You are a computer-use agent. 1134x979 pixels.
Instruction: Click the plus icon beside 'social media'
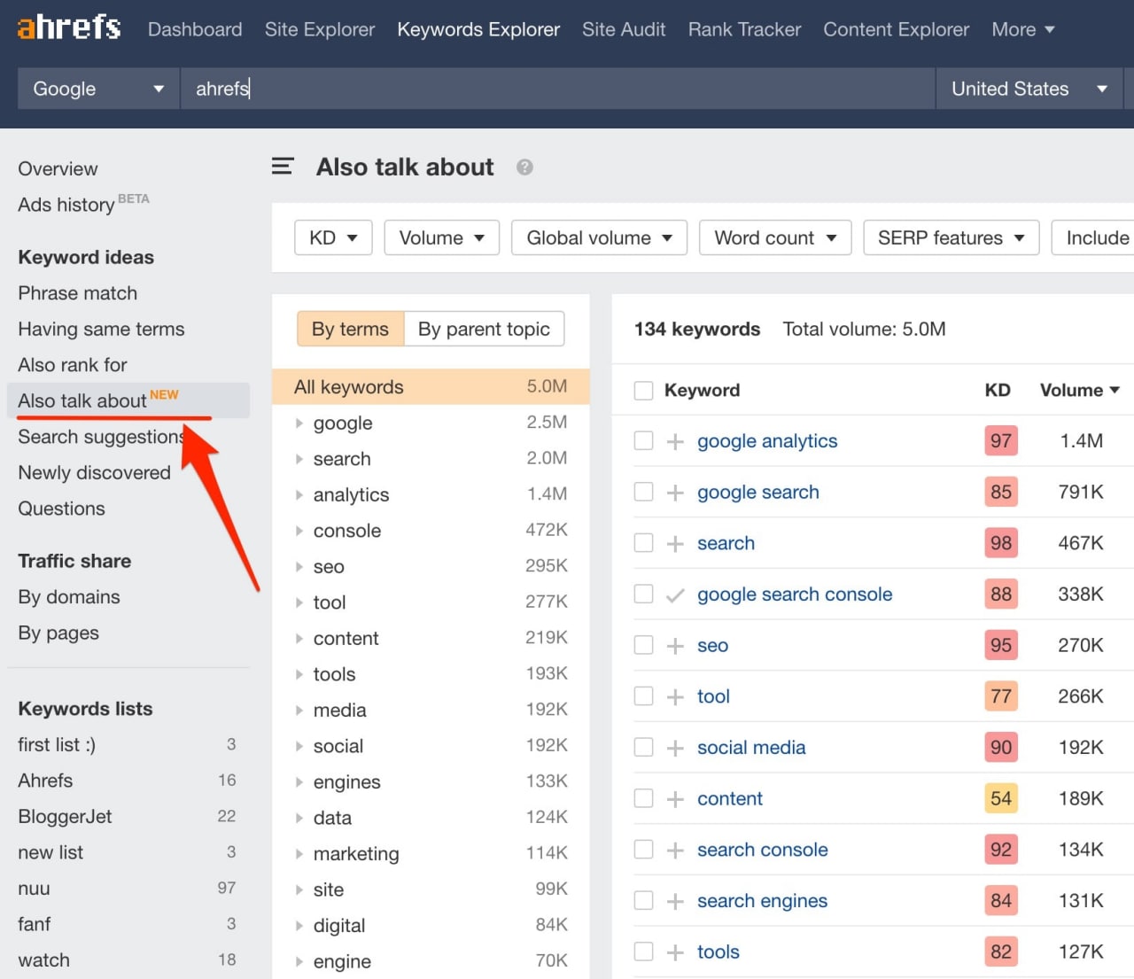coord(675,748)
